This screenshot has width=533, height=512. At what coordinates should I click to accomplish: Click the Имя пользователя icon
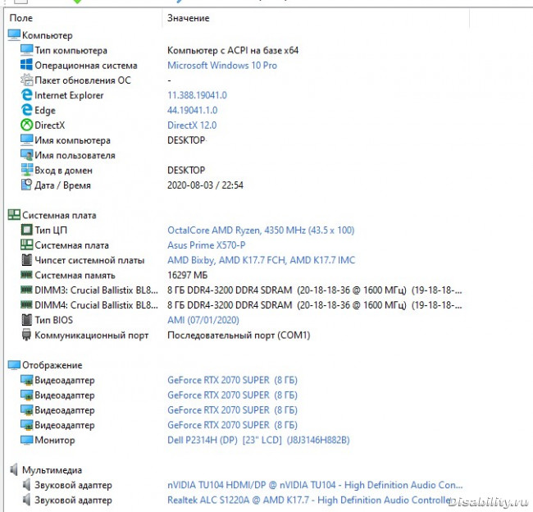26,155
